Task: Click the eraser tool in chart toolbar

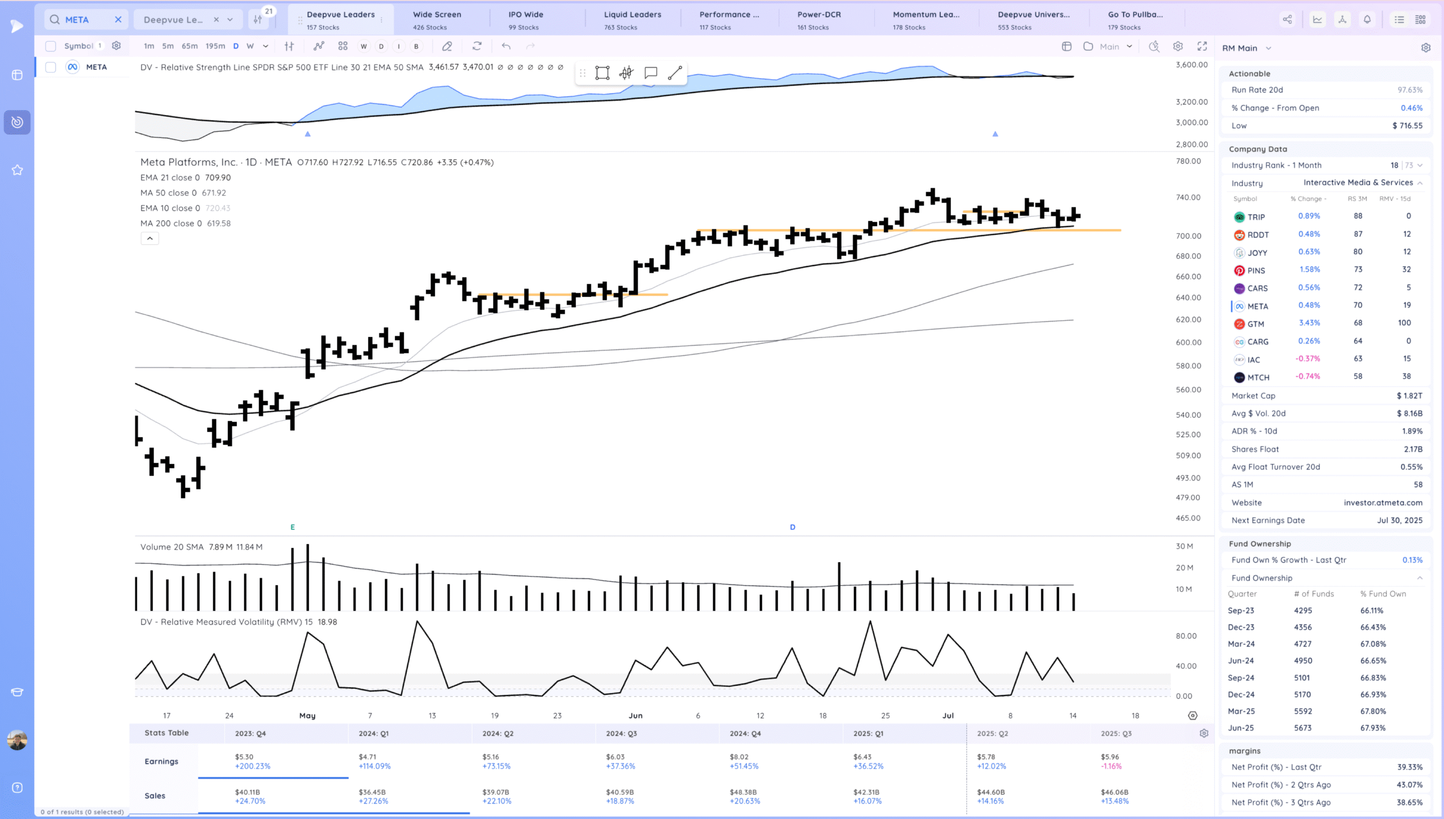Action: click(447, 46)
